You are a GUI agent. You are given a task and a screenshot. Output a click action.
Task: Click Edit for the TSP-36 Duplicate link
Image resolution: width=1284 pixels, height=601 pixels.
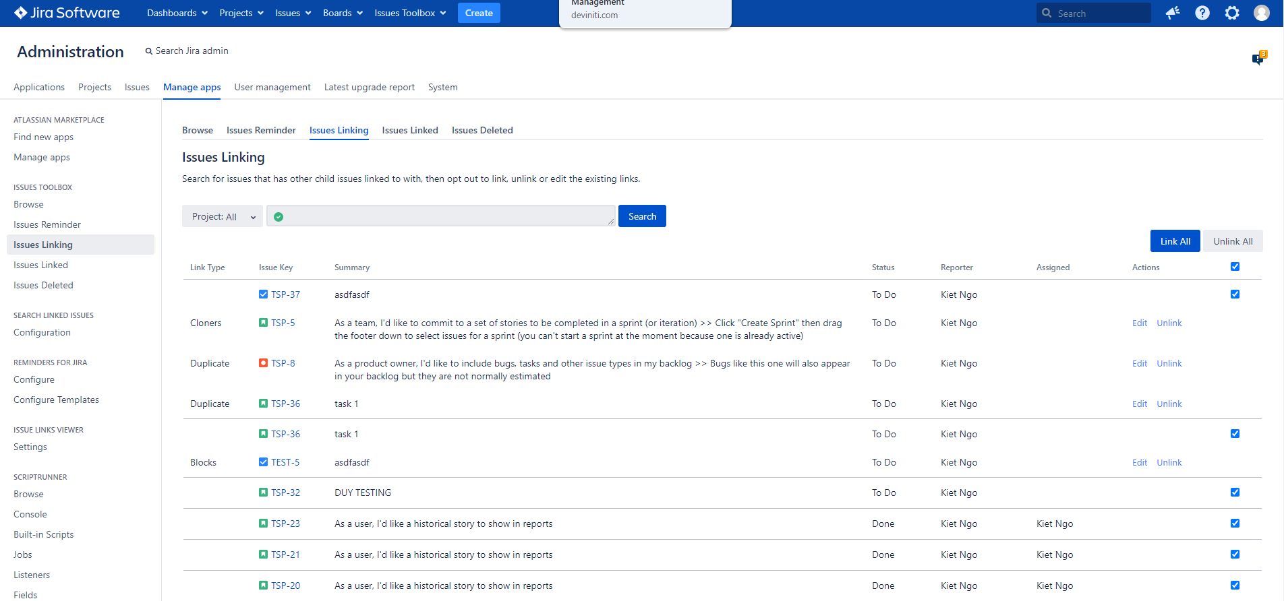click(x=1140, y=404)
